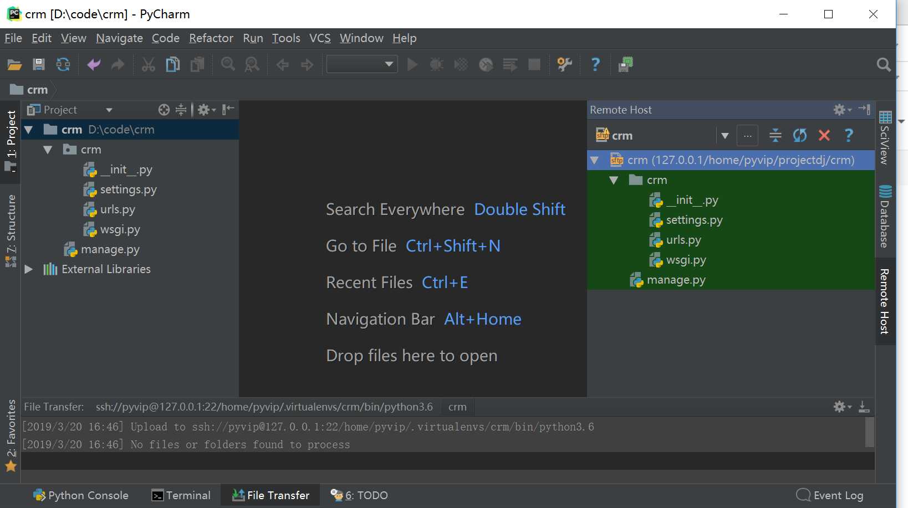
Task: Click the Profile toolbar icon
Action: pos(486,65)
